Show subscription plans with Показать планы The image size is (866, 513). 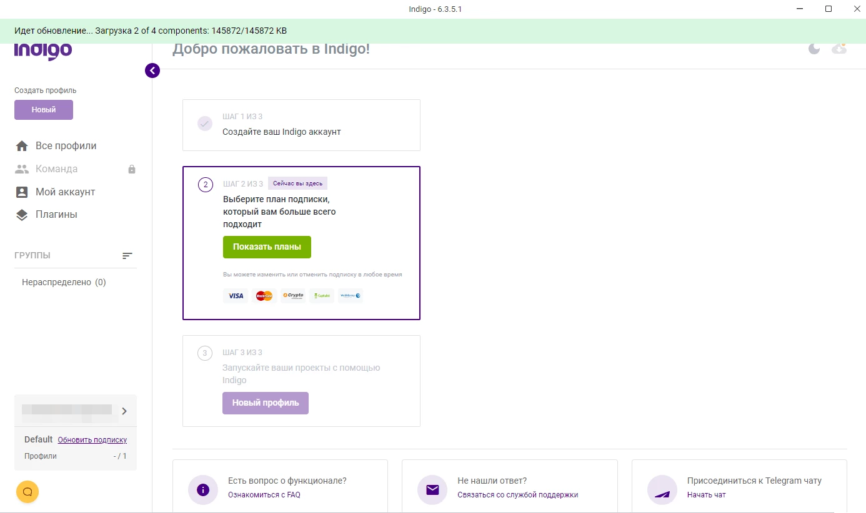coord(267,247)
